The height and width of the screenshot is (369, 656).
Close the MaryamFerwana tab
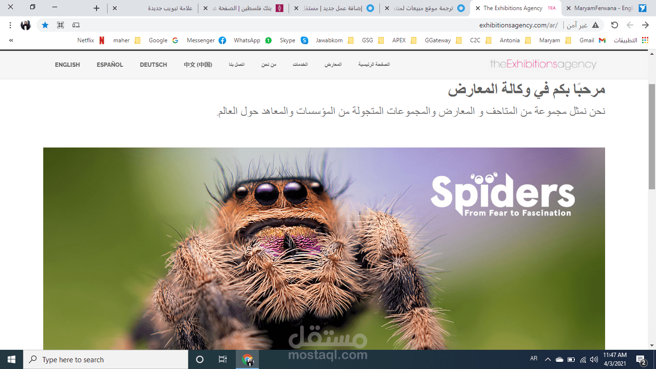[x=569, y=8]
